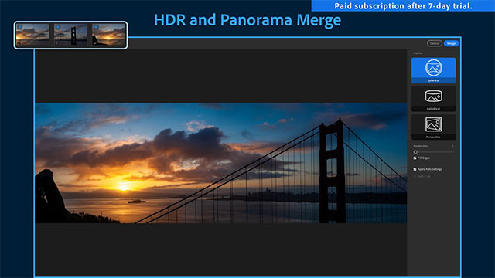Select the Perspective projection option
This screenshot has width=495, height=278.
click(433, 127)
